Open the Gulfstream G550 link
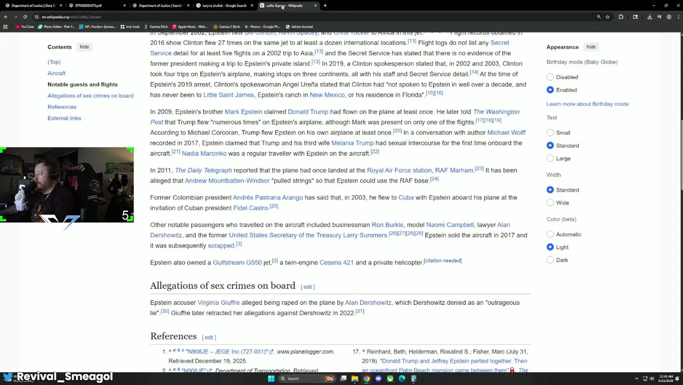 [237, 263]
